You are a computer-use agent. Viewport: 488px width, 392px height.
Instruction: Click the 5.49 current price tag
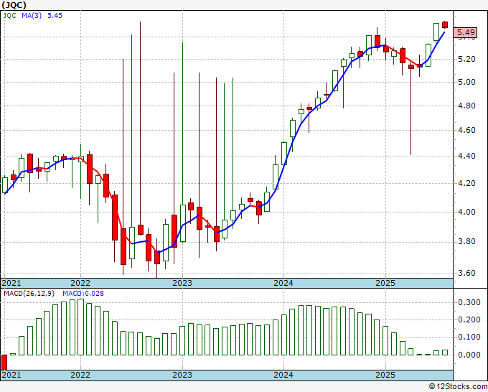pyautogui.click(x=466, y=32)
